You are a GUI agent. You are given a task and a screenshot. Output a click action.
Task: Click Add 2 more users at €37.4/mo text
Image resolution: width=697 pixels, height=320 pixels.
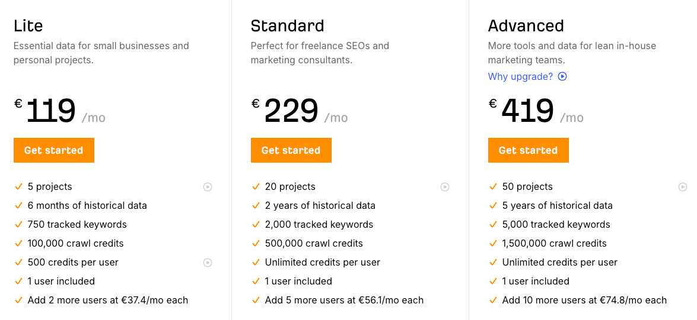pyautogui.click(x=108, y=300)
